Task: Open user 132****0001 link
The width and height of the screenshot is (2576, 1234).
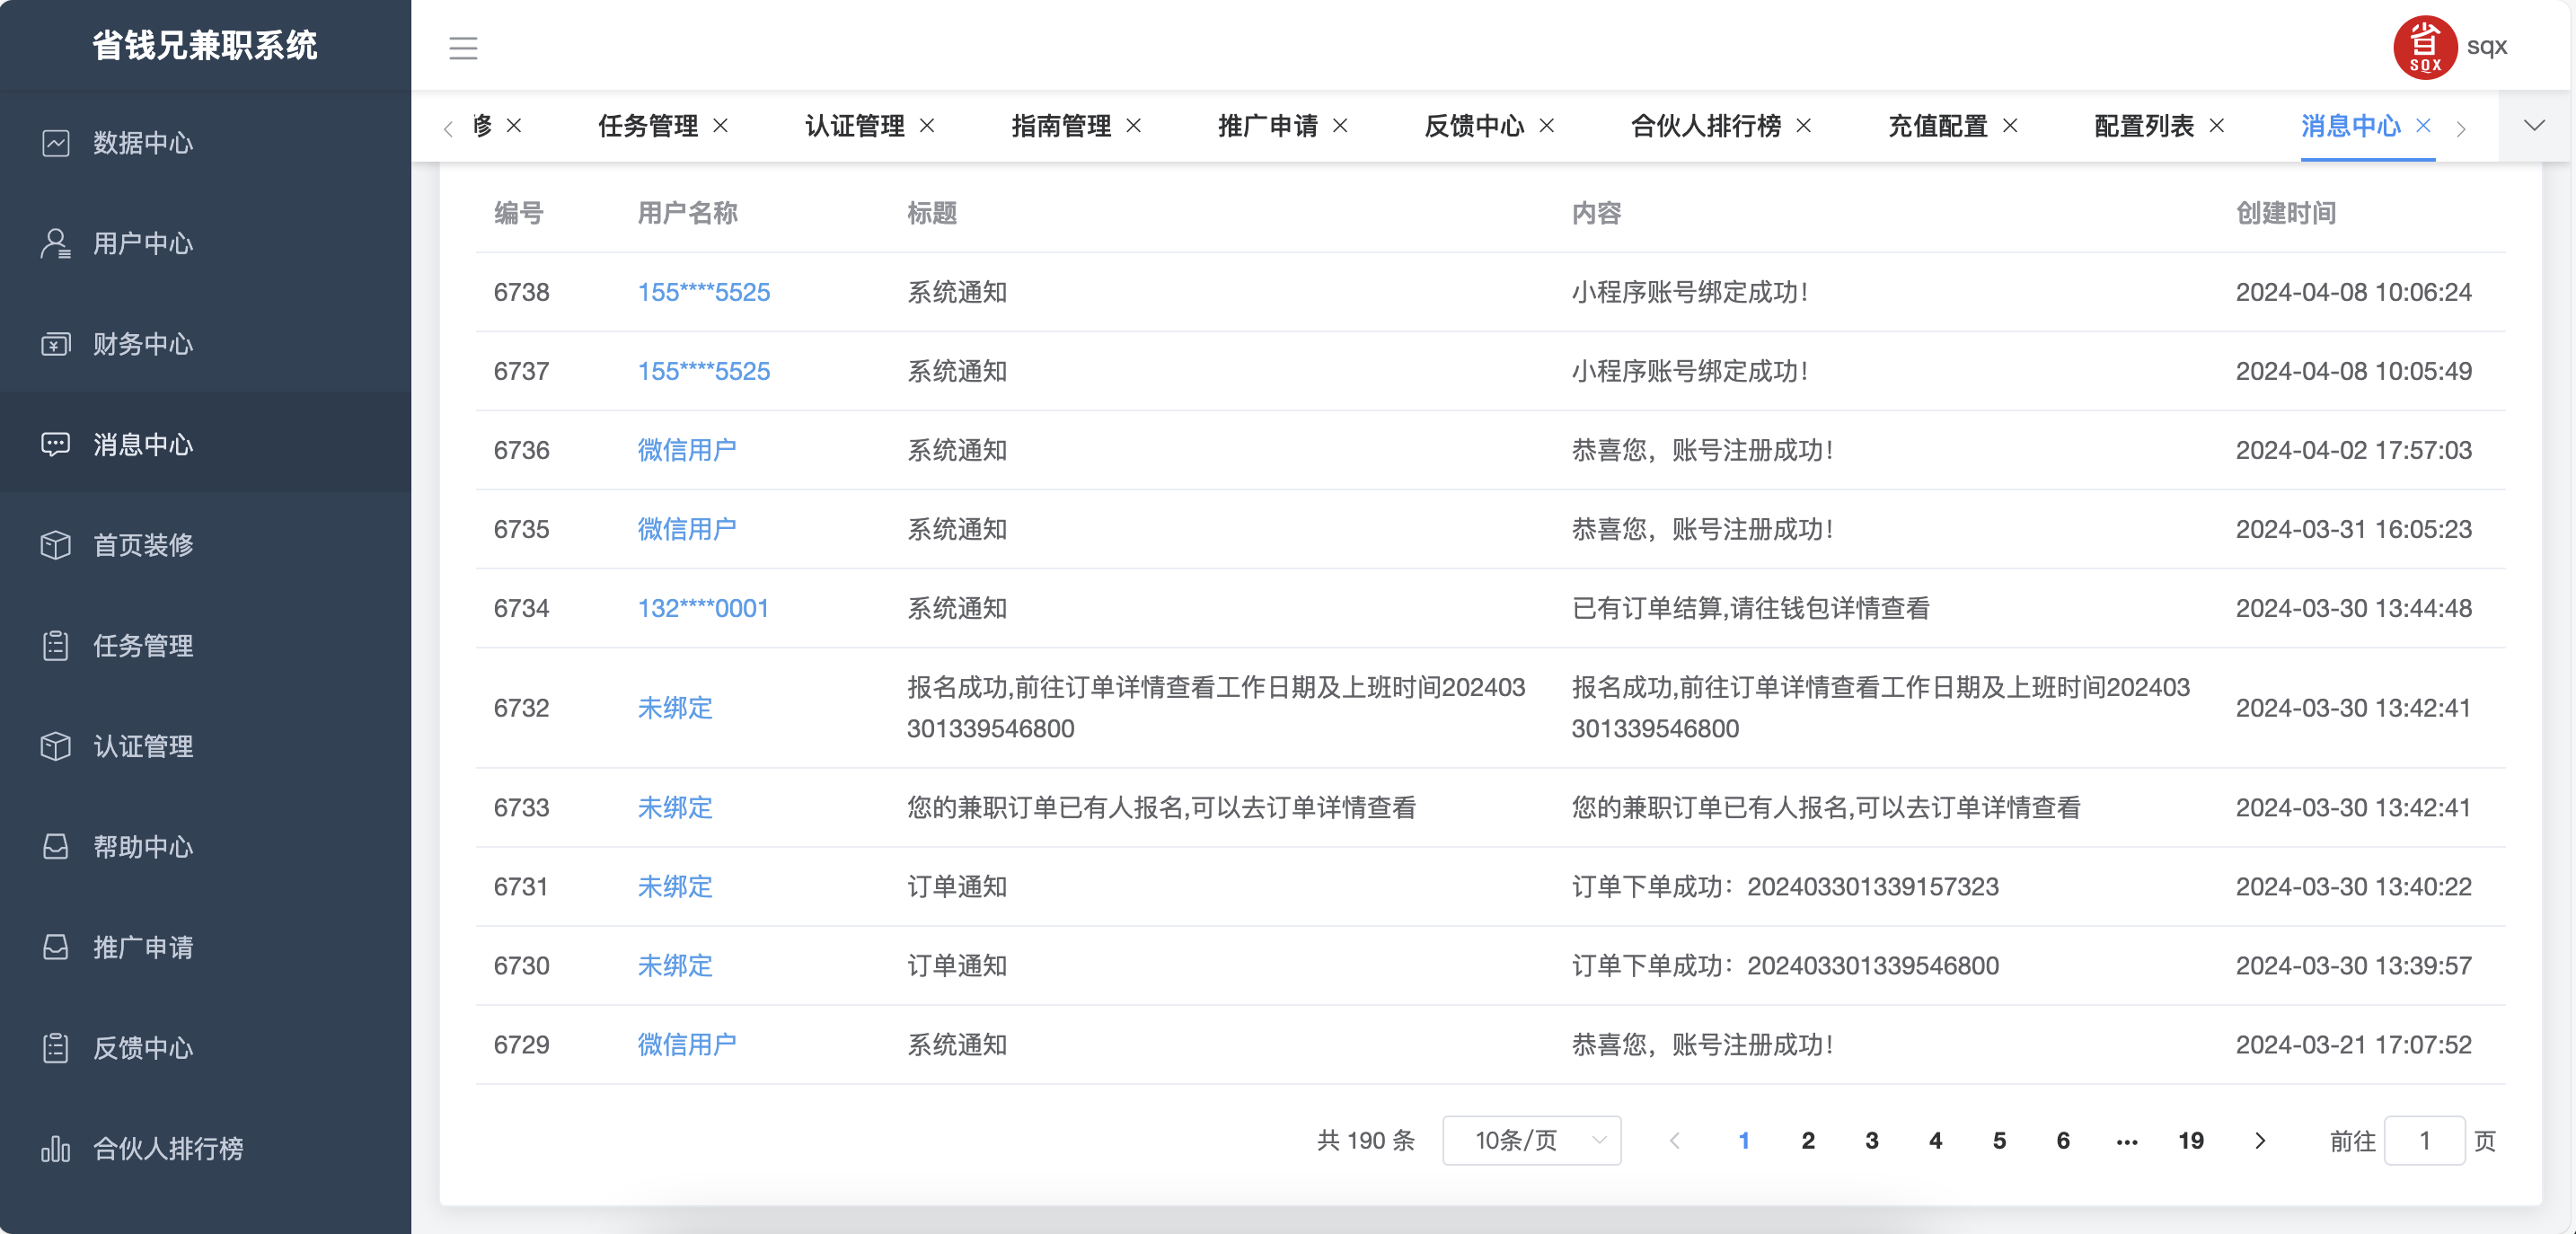Action: [703, 608]
